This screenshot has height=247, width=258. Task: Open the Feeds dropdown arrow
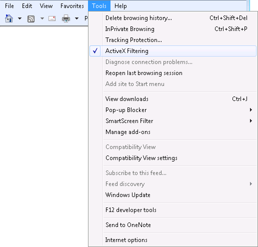point(42,18)
